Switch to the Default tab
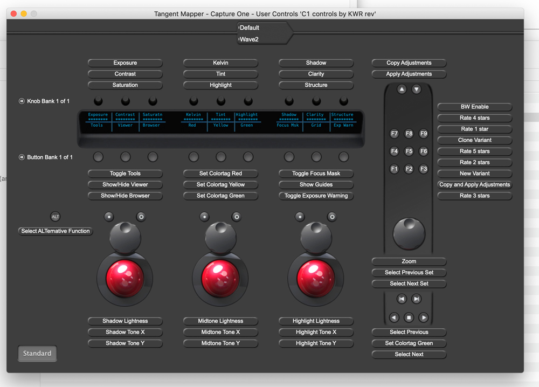Screen dimensions: 539x387 tap(250, 27)
